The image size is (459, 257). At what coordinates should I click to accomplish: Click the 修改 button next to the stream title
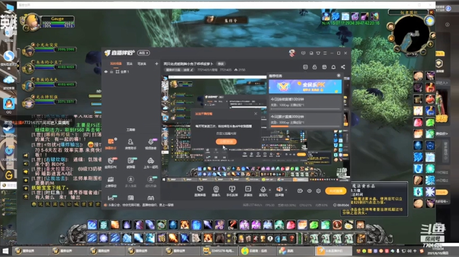tap(221, 64)
